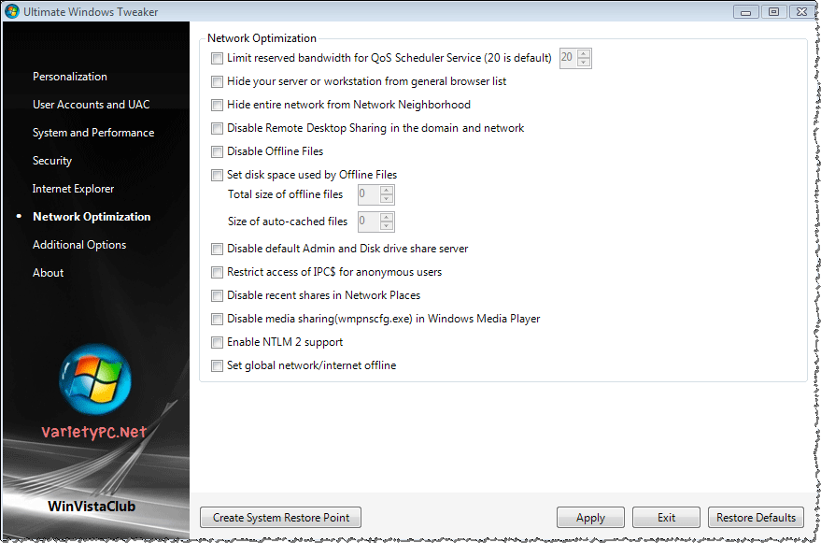
Task: Enable Limit reserved bandwidth for QoS Scheduler
Action: click(x=217, y=58)
